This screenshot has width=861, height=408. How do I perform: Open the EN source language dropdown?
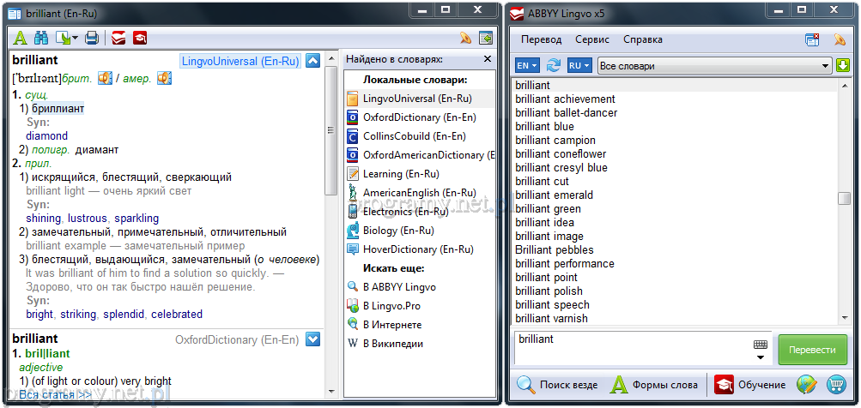[526, 66]
